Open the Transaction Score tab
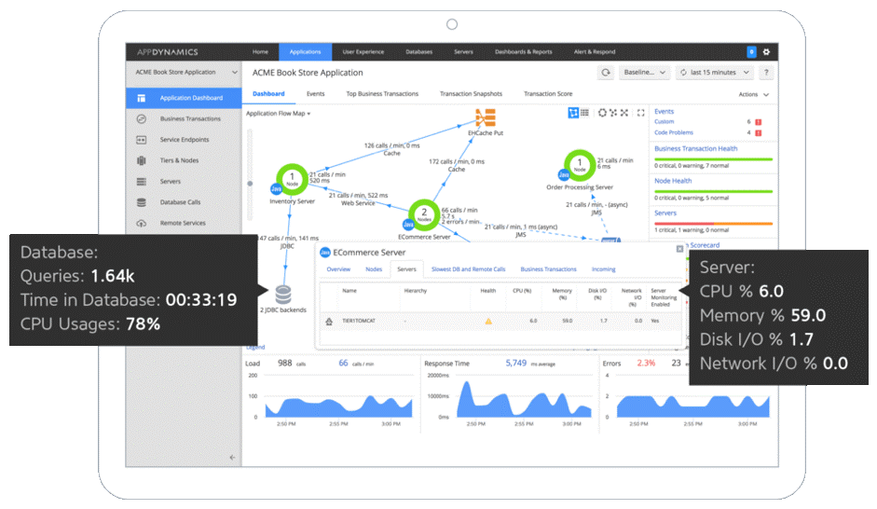 coord(548,94)
